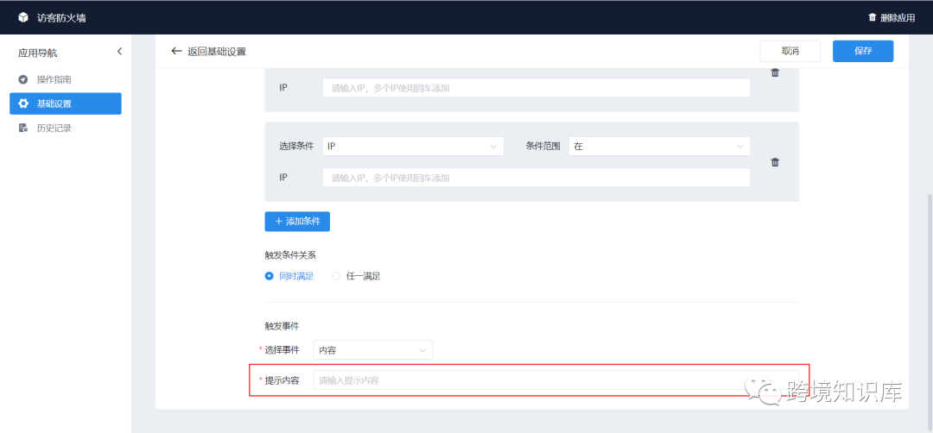Select the 任一满足 radio button
Screen dimensions: 933x433
click(336, 276)
